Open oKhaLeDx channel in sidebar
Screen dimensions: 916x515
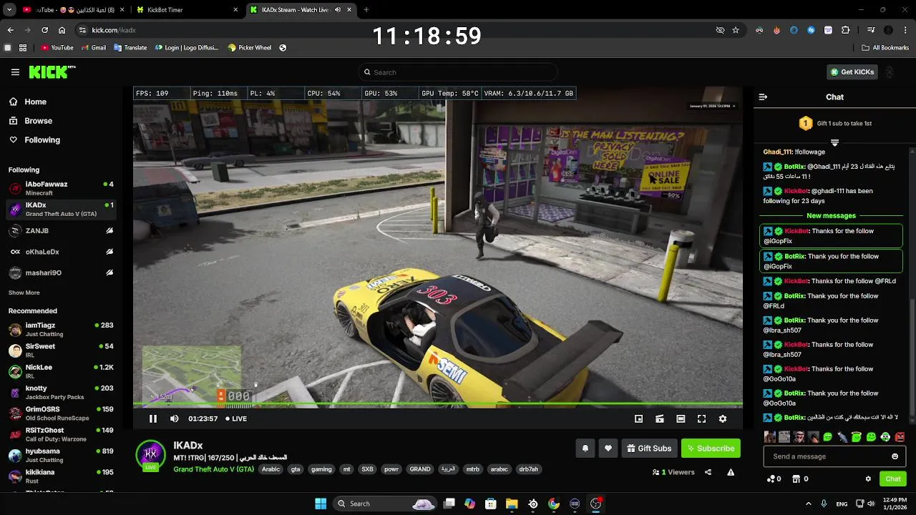click(61, 252)
